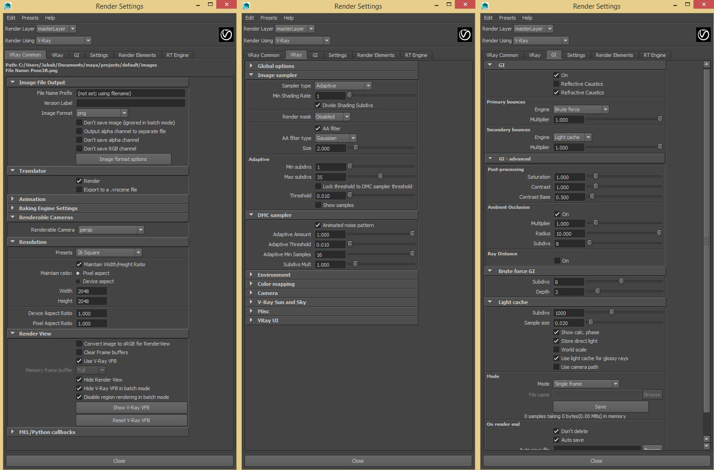The height and width of the screenshot is (470, 714).
Task: Open Render Using V-Ray dropdown in middle window
Action: click(x=302, y=41)
